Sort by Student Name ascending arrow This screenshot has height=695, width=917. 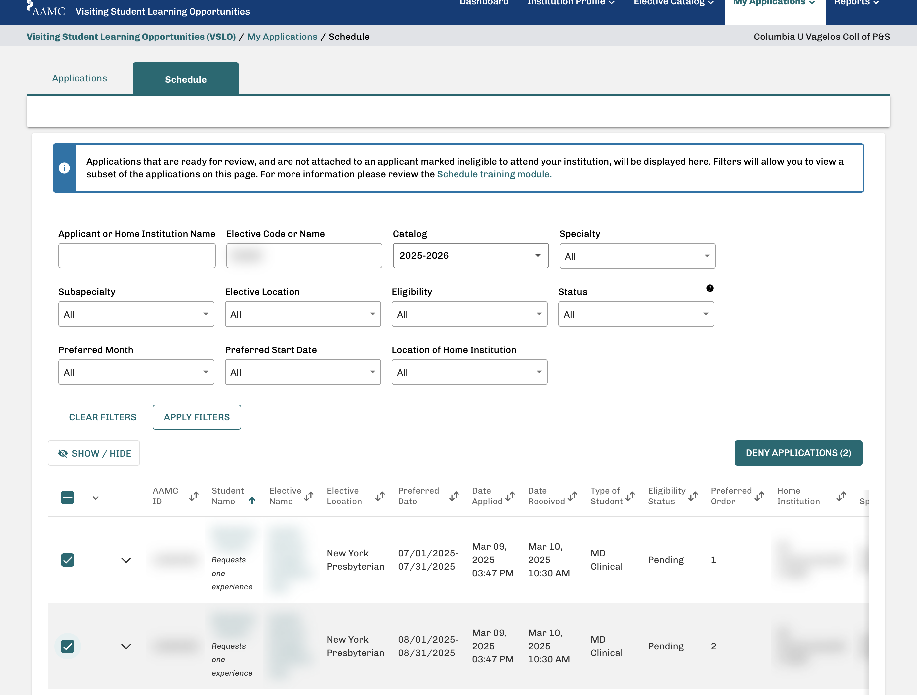pyautogui.click(x=252, y=501)
